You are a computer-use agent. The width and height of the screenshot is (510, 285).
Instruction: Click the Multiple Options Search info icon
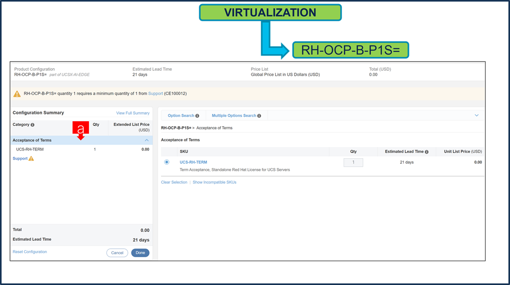pyautogui.click(x=259, y=116)
